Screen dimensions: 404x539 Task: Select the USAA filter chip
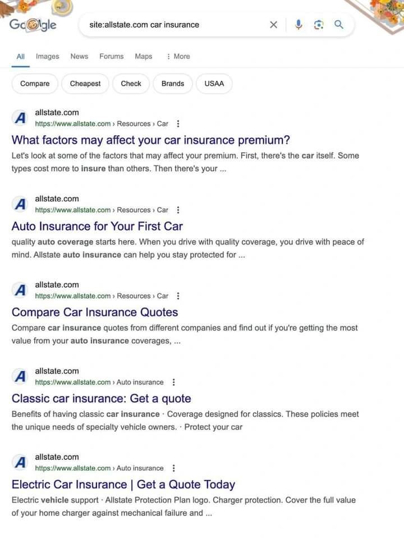point(214,84)
